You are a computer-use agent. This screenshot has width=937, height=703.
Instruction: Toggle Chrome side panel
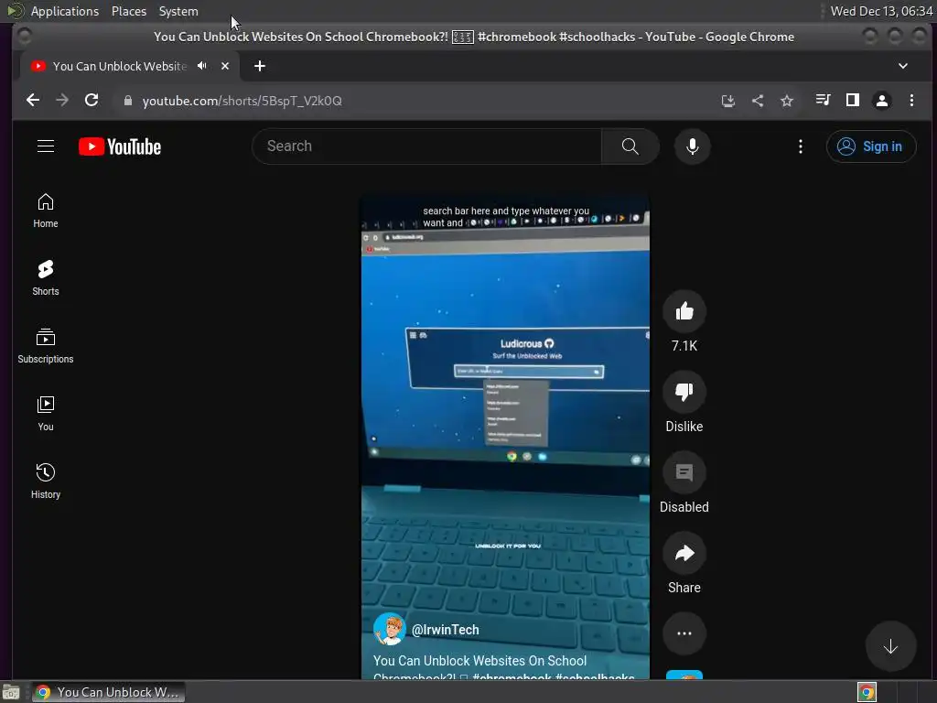853,101
